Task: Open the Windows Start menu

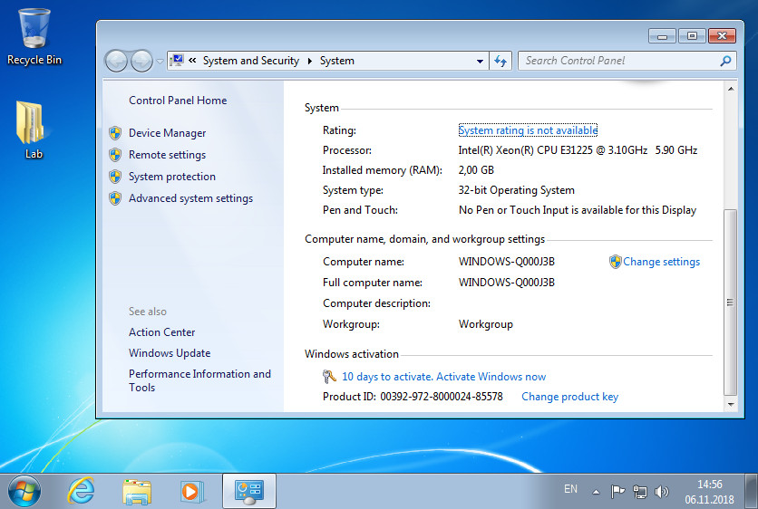Action: click(x=24, y=492)
